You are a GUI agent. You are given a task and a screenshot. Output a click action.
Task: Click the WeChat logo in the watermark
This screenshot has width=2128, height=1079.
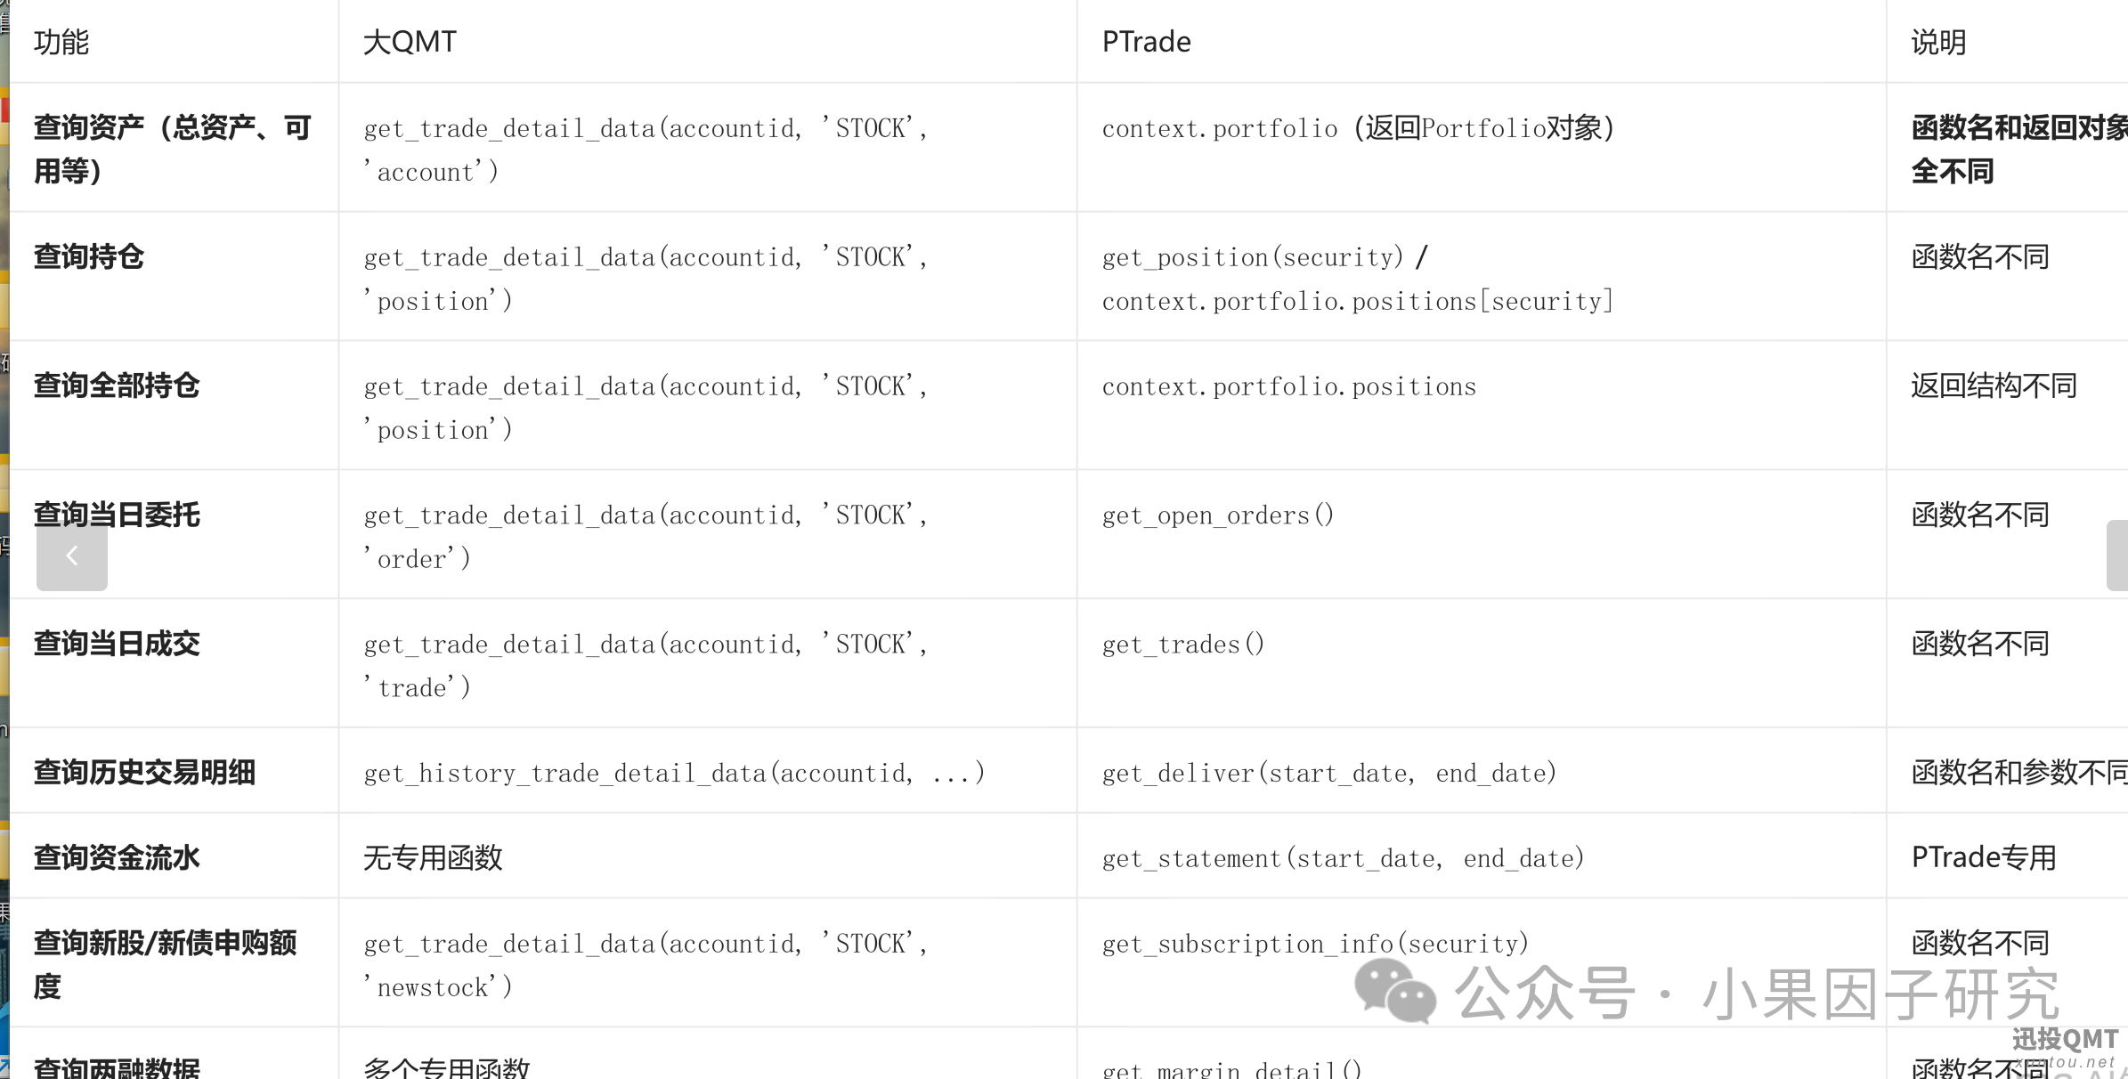point(1395,991)
